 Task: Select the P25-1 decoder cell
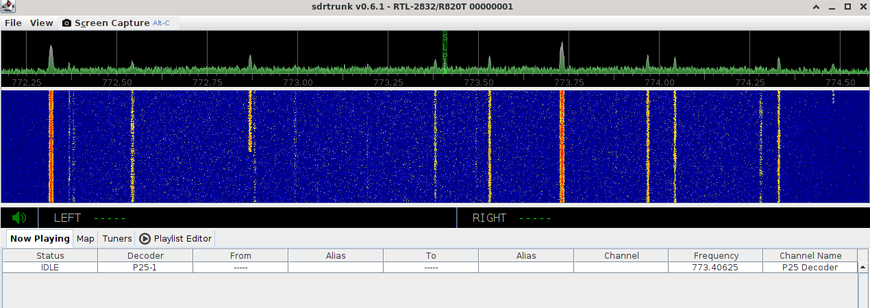[x=145, y=268]
